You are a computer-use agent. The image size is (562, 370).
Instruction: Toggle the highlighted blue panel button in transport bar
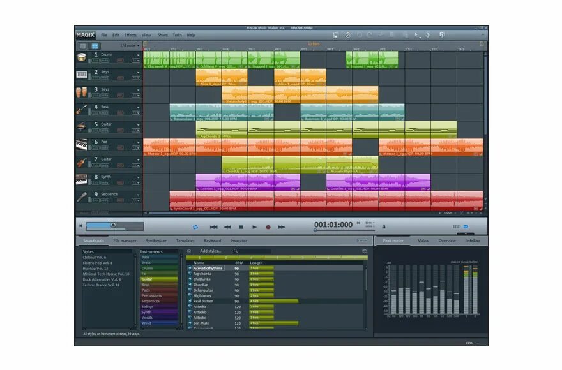[466, 226]
